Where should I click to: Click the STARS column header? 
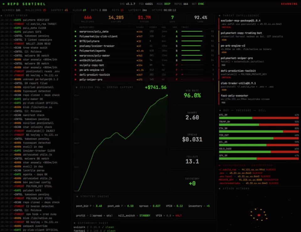140,27
